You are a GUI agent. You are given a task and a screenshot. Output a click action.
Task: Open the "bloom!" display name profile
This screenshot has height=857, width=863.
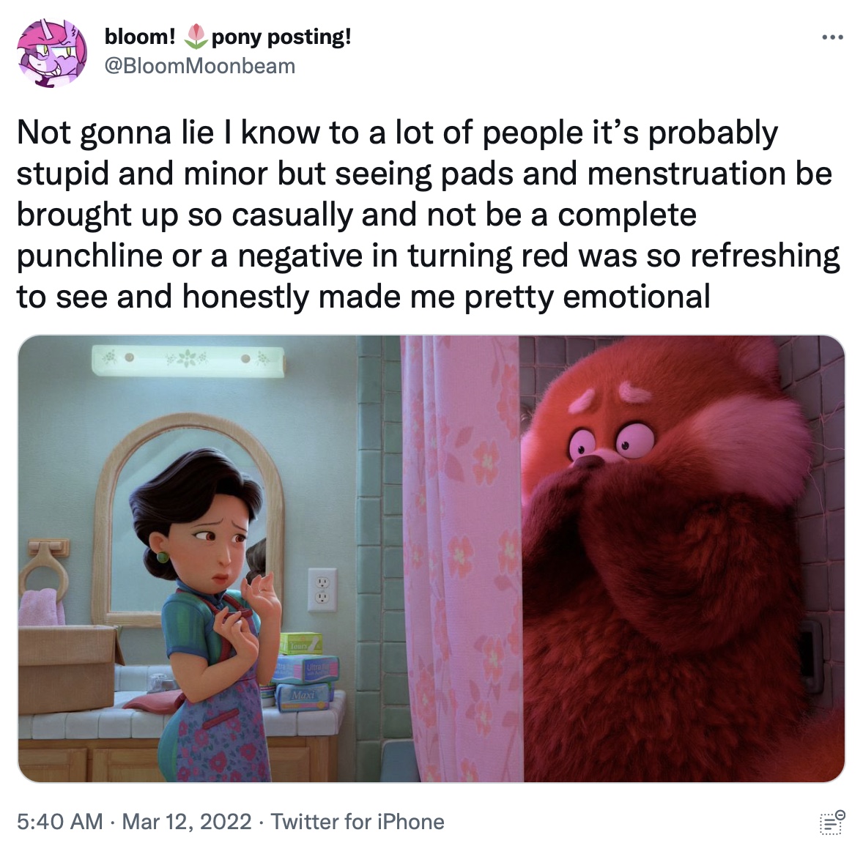140,37
